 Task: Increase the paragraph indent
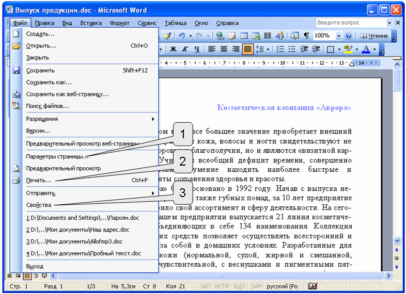(x=316, y=49)
